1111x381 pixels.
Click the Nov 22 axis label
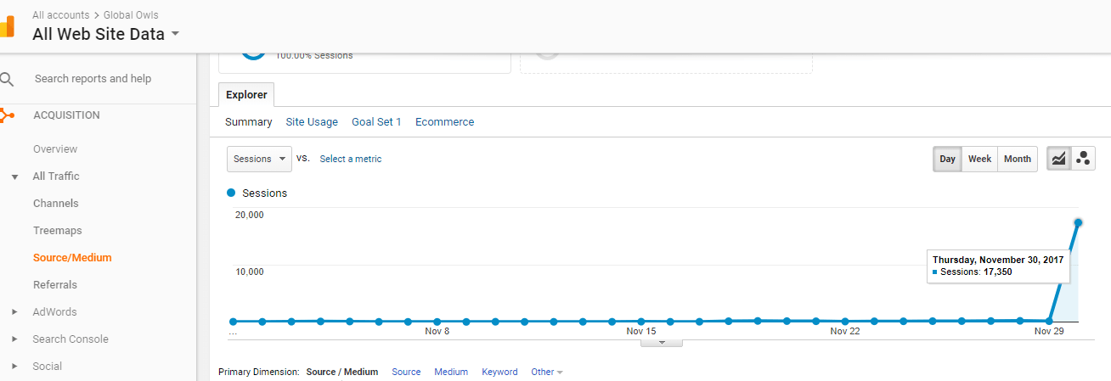point(845,331)
